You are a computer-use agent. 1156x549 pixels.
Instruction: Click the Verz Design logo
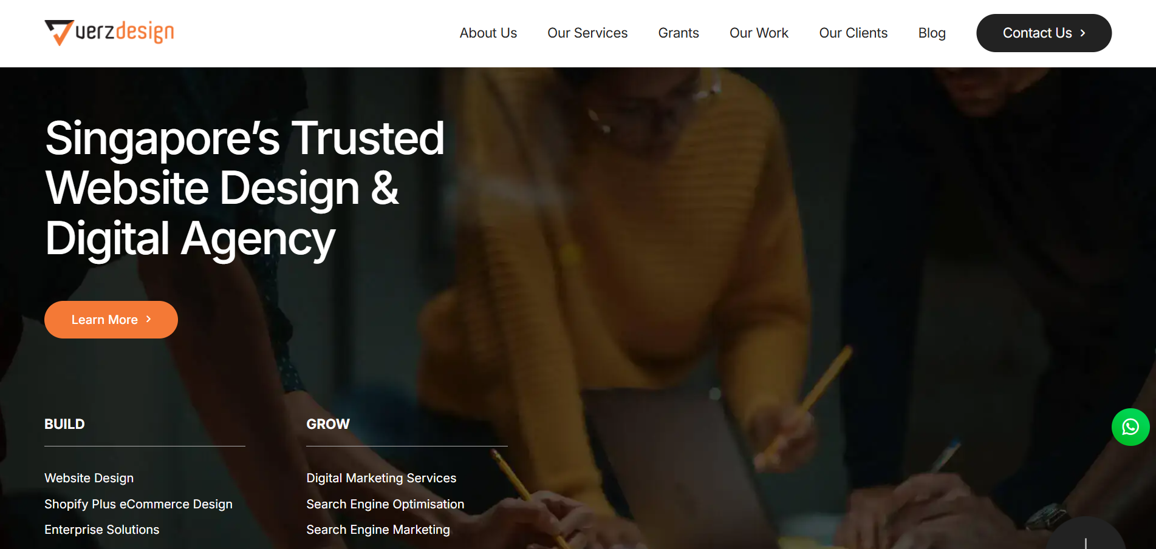[109, 32]
